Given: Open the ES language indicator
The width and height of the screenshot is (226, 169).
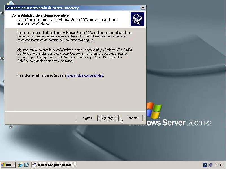Looking at the screenshot, I should pyautogui.click(x=205, y=165).
